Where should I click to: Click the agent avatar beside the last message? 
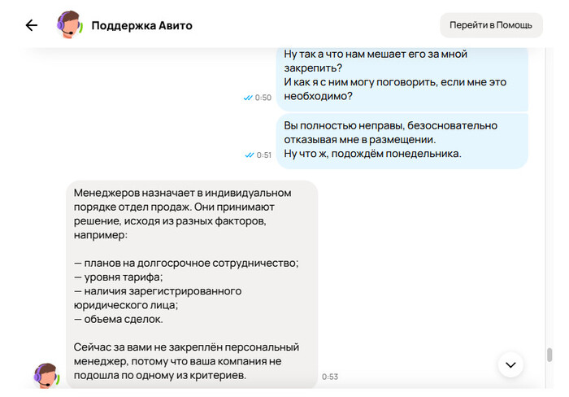click(46, 376)
